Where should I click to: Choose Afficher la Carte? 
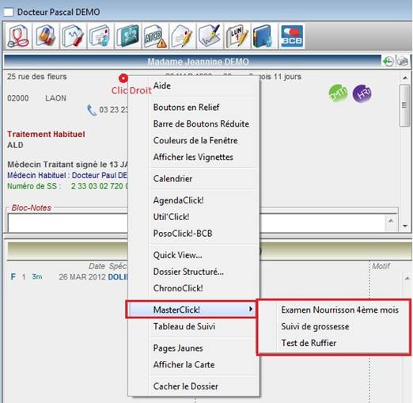pyautogui.click(x=184, y=365)
